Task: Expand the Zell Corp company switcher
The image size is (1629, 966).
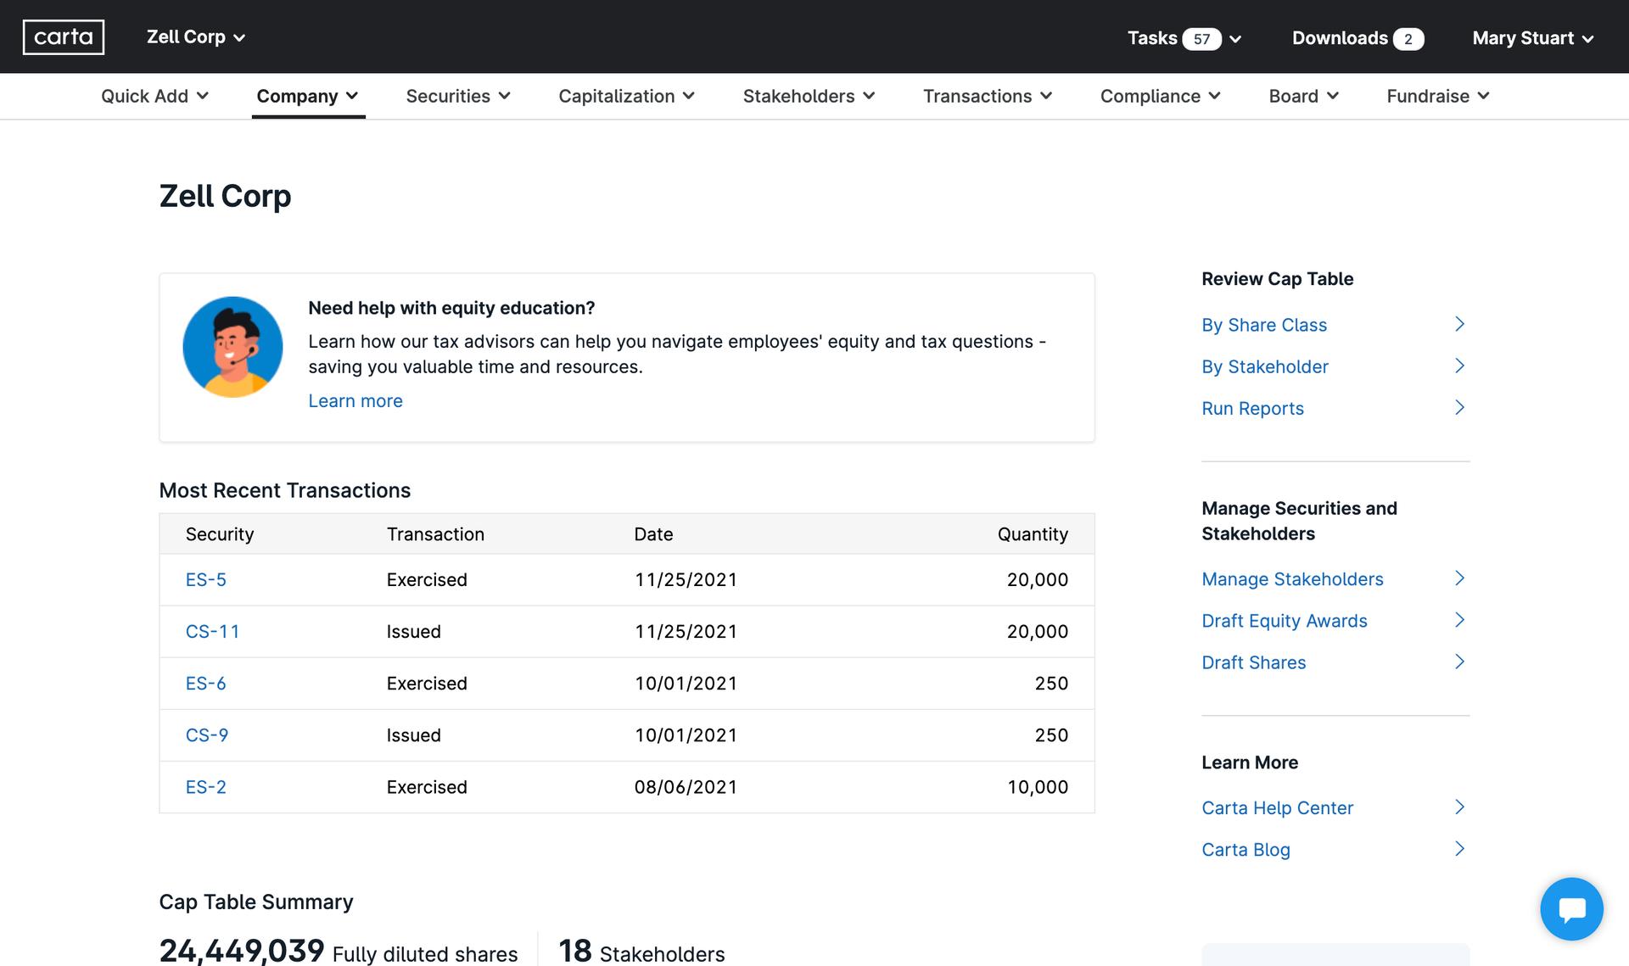Action: (196, 37)
